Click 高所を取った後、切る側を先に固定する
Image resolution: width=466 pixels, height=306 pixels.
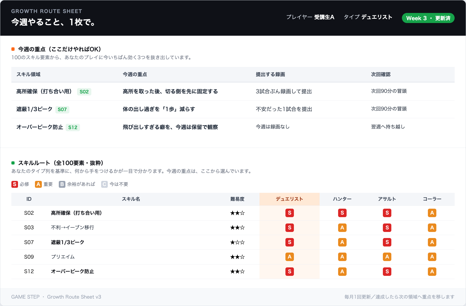[x=170, y=92]
